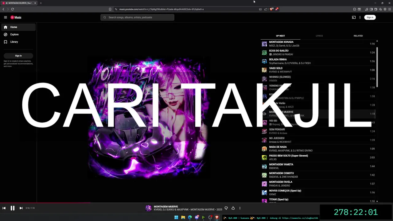Open KVRXD, DJ SUKKU & MAXPVNK artist link
The image size is (393, 221).
pos(171,210)
